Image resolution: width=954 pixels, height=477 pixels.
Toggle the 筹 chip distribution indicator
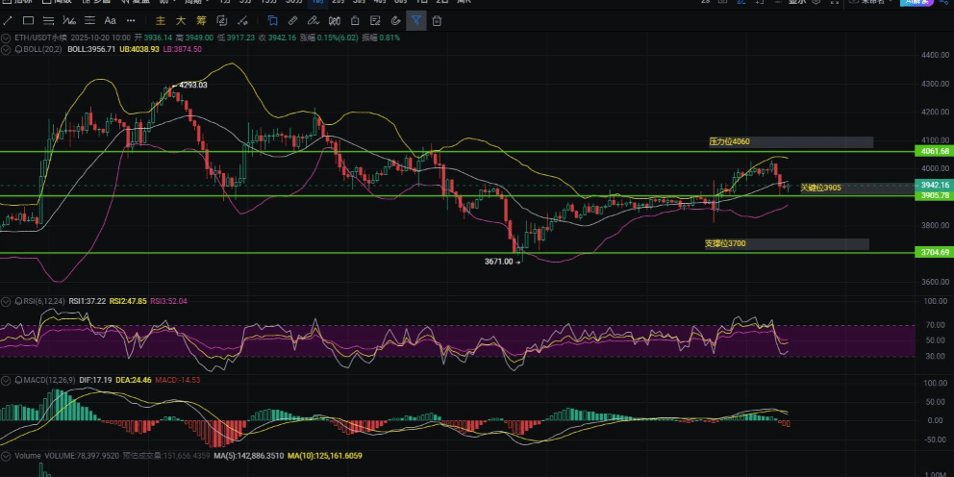201,20
